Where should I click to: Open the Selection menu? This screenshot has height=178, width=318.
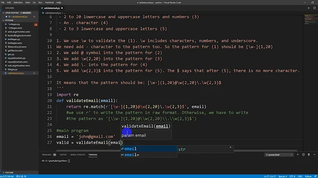[18, 3]
